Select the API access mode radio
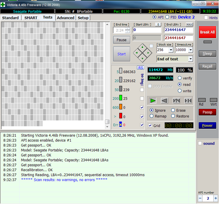Image resolution: width=219 pixels, height=204 pixels. pos(154,17)
